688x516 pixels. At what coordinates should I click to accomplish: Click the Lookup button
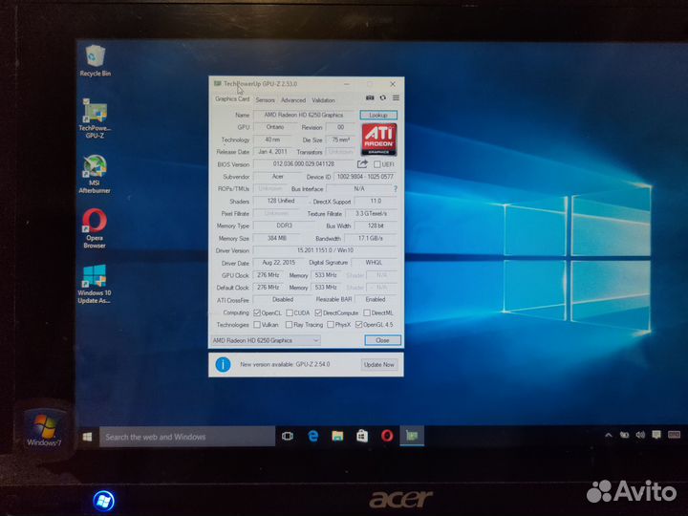(378, 115)
